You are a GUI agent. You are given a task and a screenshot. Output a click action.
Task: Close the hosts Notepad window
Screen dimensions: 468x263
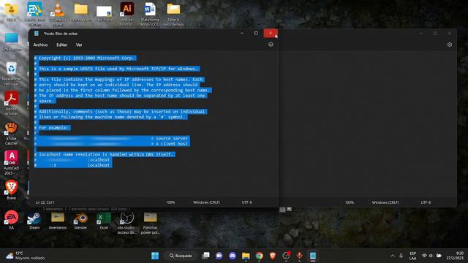coord(271,33)
